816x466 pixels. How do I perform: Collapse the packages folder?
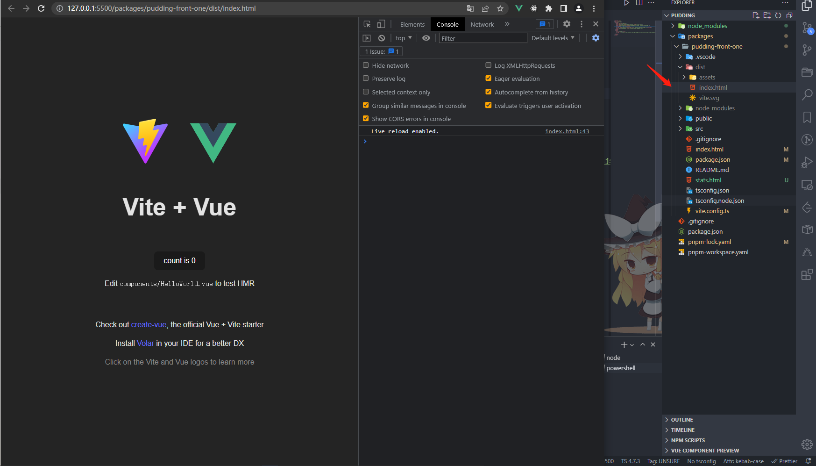tap(673, 36)
